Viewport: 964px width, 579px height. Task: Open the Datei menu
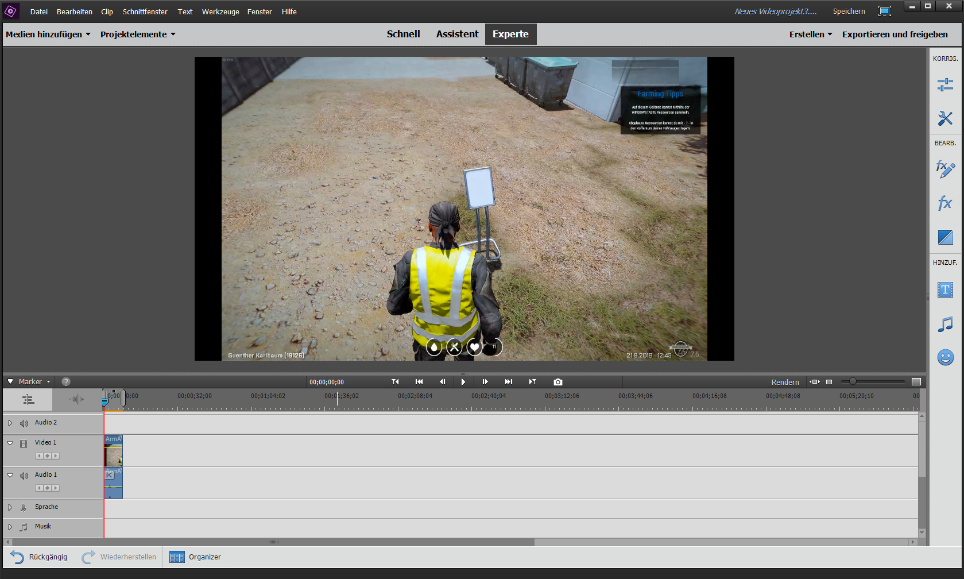coord(39,11)
